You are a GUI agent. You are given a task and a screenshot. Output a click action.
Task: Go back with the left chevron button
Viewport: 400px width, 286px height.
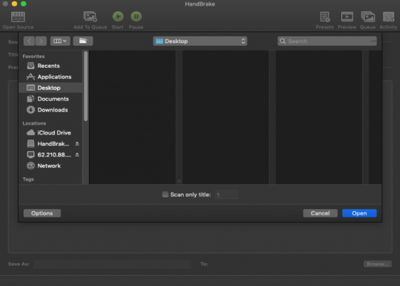click(x=29, y=41)
